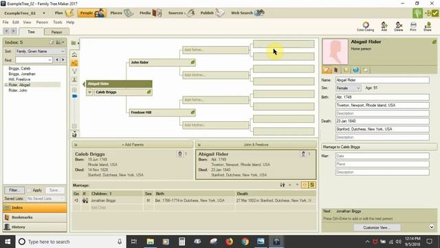Open the Help menu

(x=70, y=22)
